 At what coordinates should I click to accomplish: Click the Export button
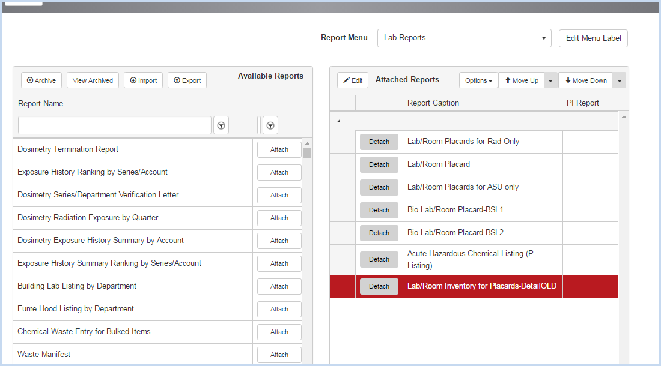[187, 80]
